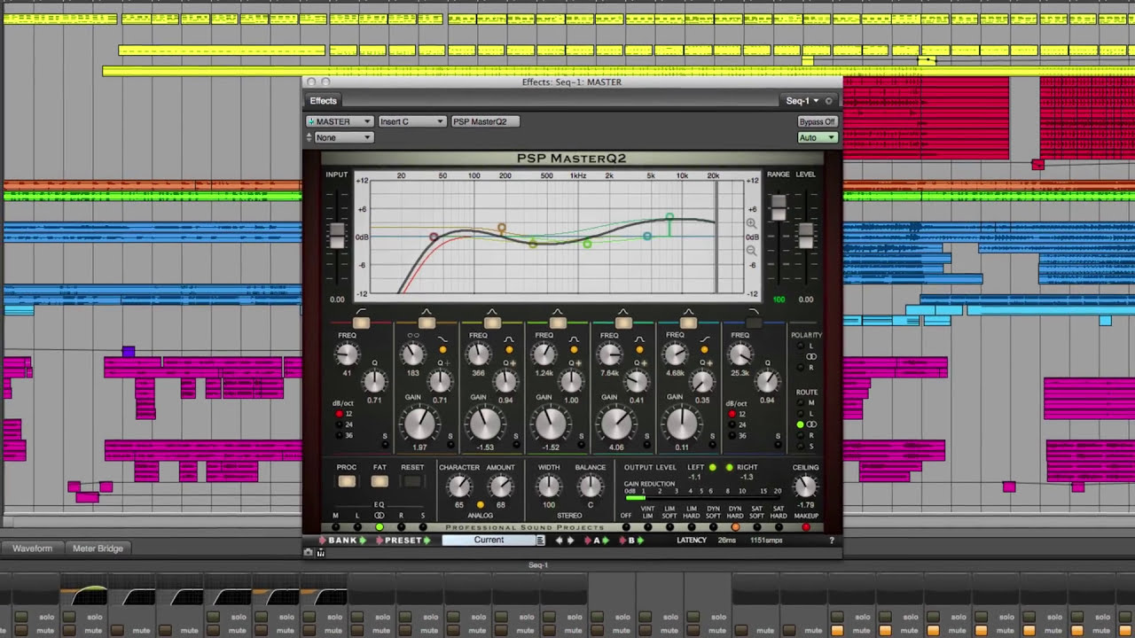Viewport: 1135px width, 638px height.
Task: Click the CEILING knob
Action: (x=805, y=486)
